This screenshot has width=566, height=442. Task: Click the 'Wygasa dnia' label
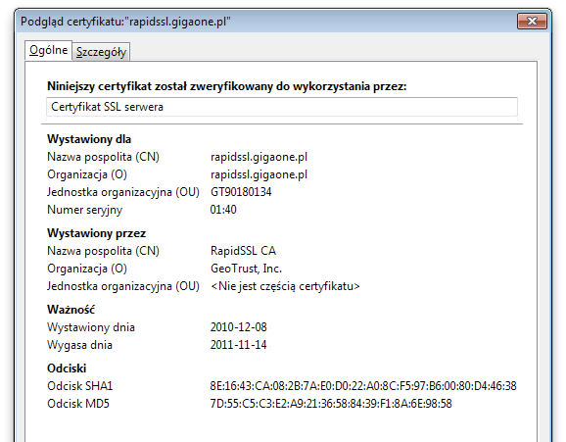tap(79, 345)
